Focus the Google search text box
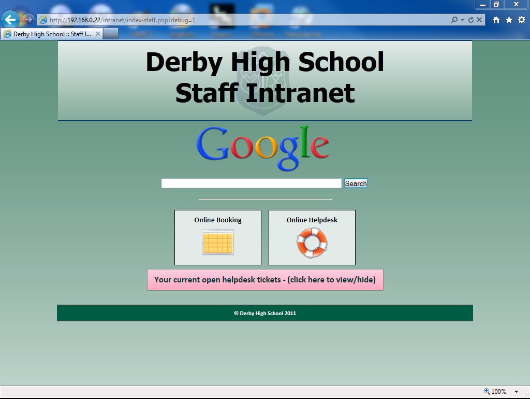This screenshot has width=530, height=399. pos(251,183)
